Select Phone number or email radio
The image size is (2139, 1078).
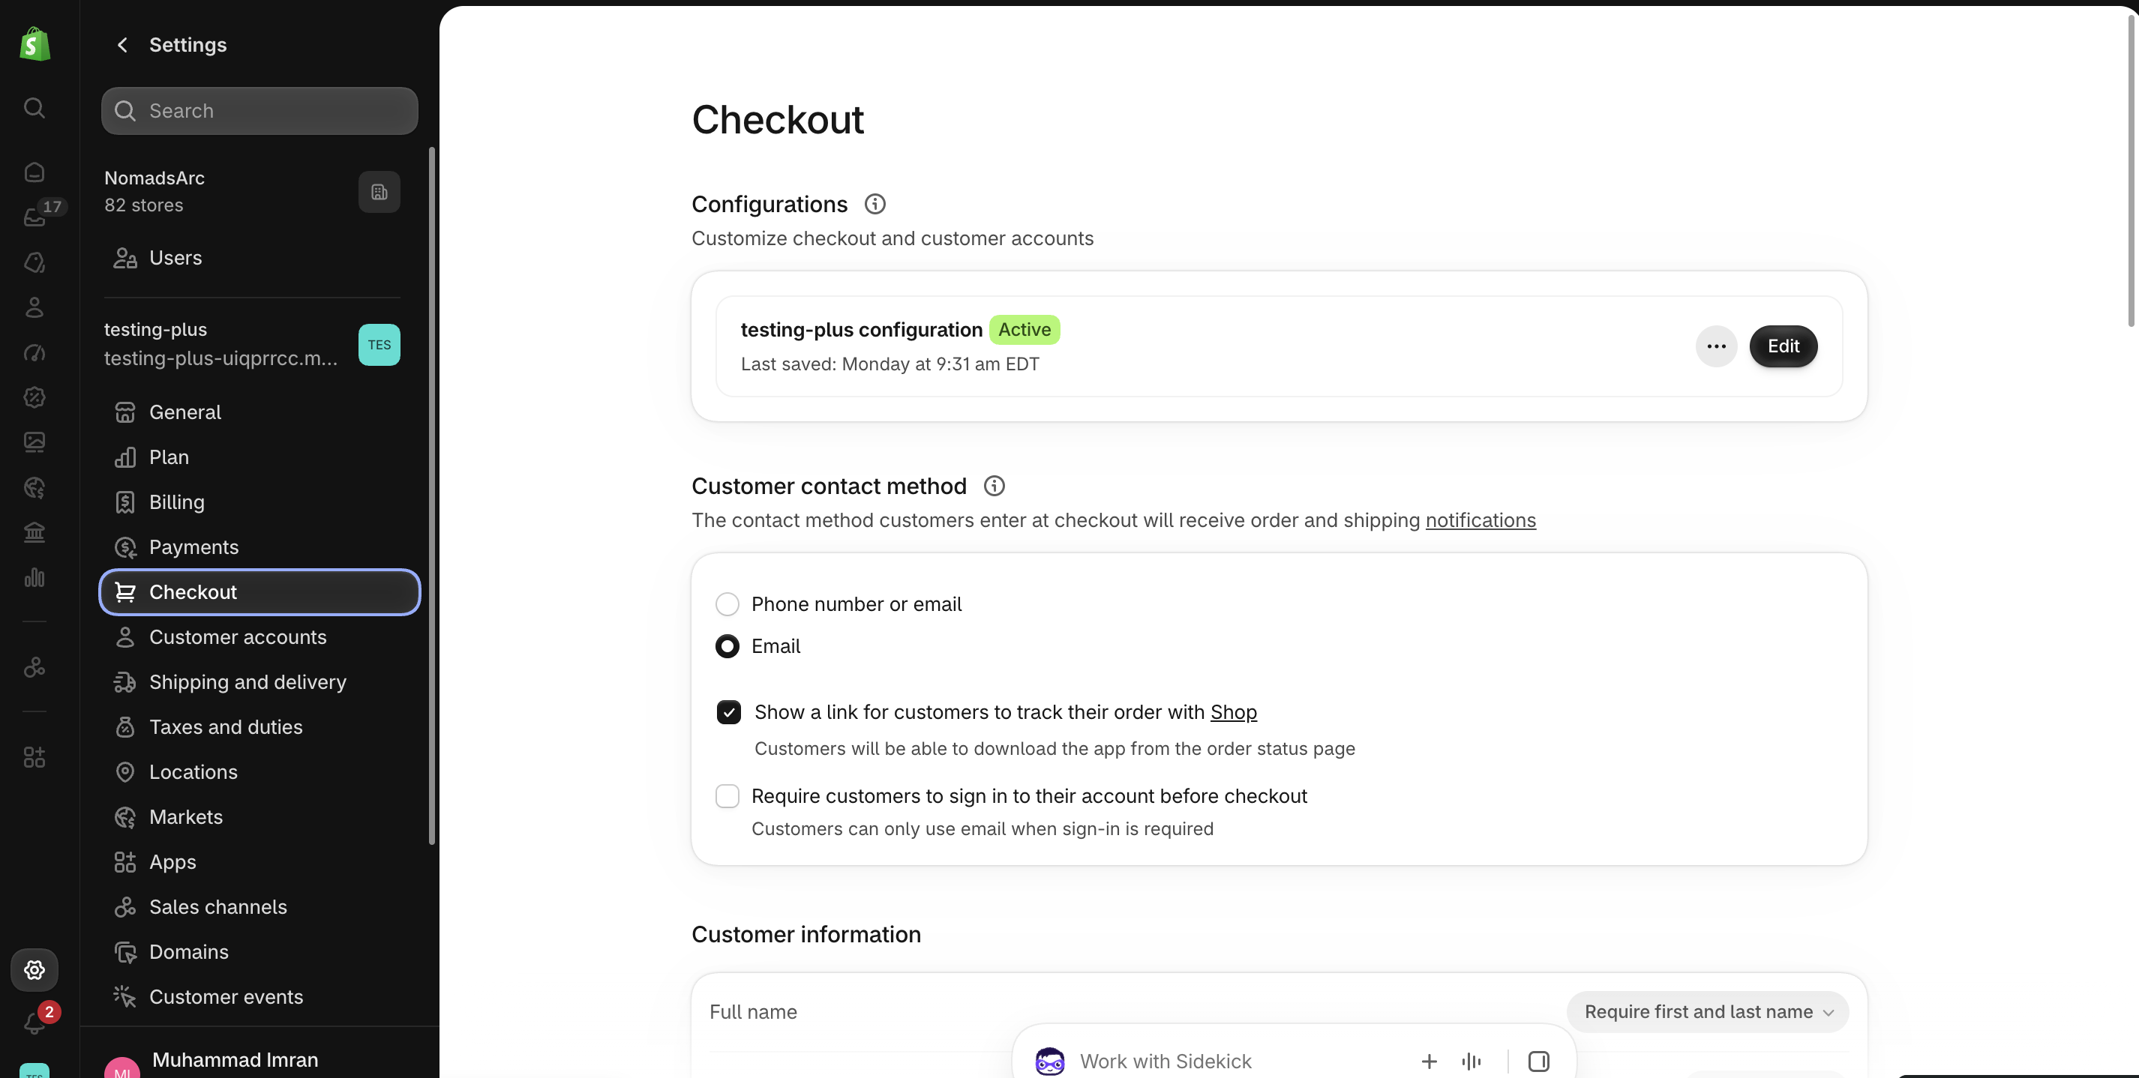point(727,604)
